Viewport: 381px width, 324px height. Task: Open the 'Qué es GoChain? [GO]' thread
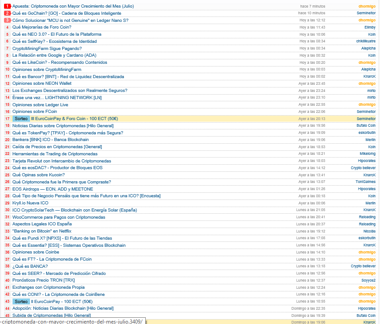coord(67,13)
